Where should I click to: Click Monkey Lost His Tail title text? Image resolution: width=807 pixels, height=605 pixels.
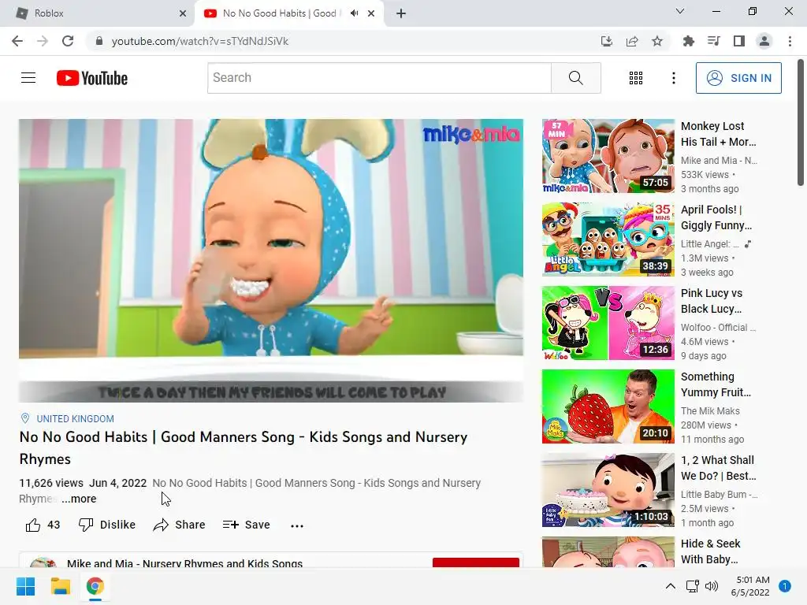tap(719, 134)
